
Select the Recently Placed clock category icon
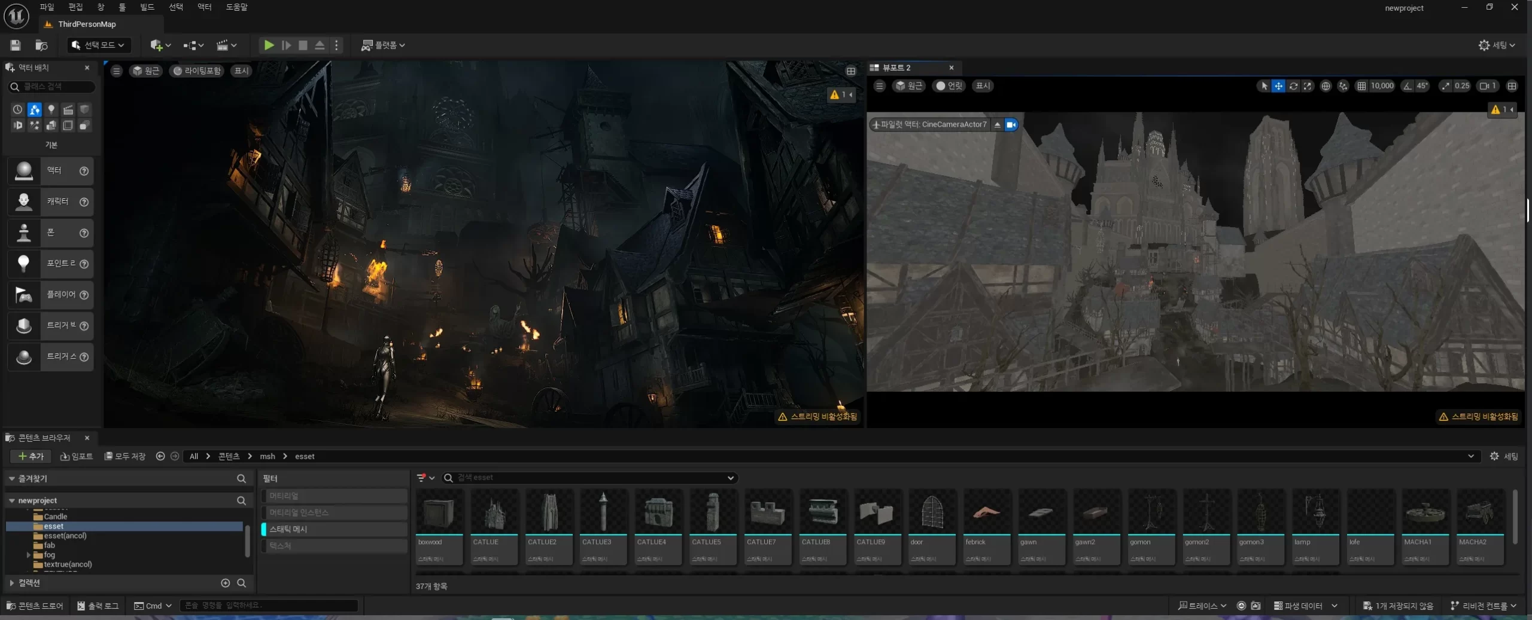[17, 109]
